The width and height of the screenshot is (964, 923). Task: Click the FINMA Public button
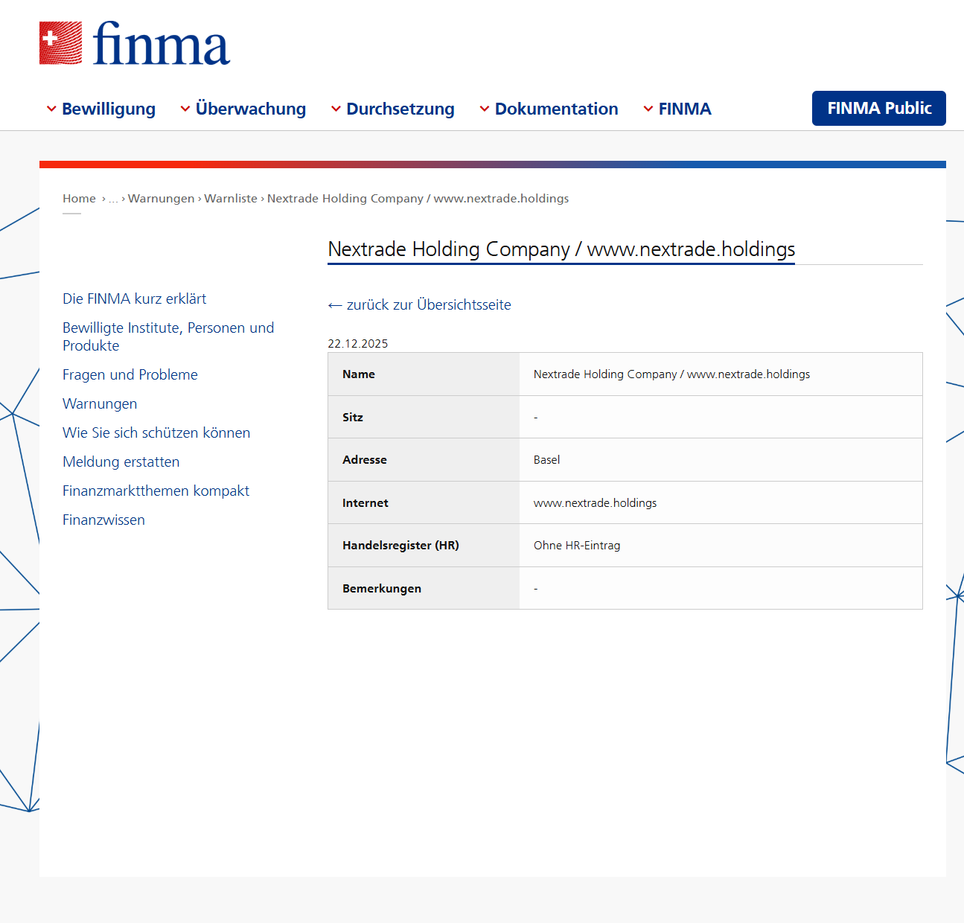coord(879,108)
